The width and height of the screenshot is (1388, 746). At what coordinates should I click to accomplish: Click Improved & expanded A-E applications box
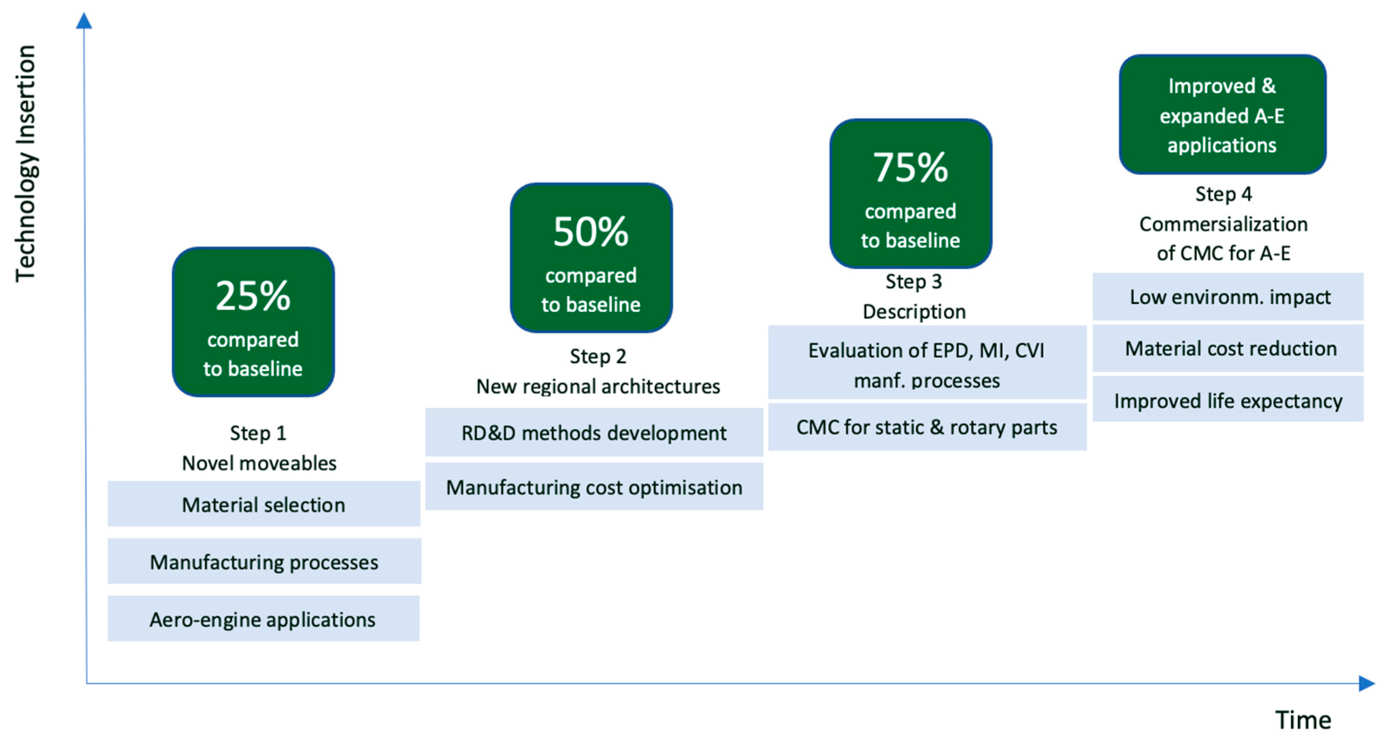pyautogui.click(x=1222, y=115)
